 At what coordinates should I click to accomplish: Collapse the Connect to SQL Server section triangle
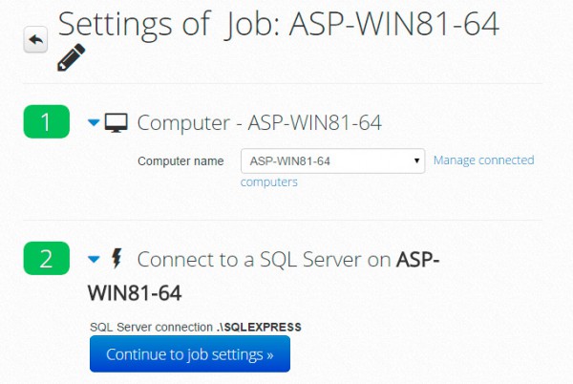click(x=94, y=258)
